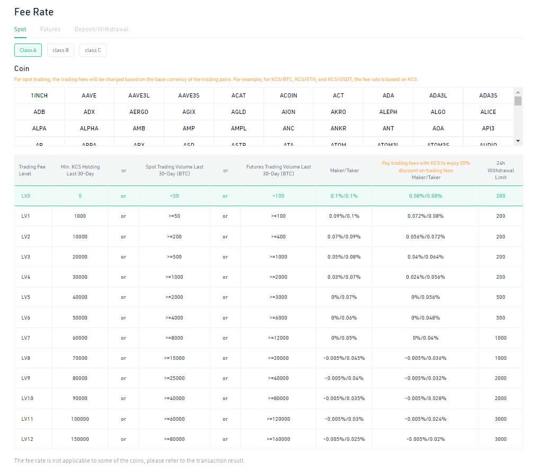This screenshot has height=469, width=540.
Task: Select the Spot tab
Action: [x=20, y=29]
